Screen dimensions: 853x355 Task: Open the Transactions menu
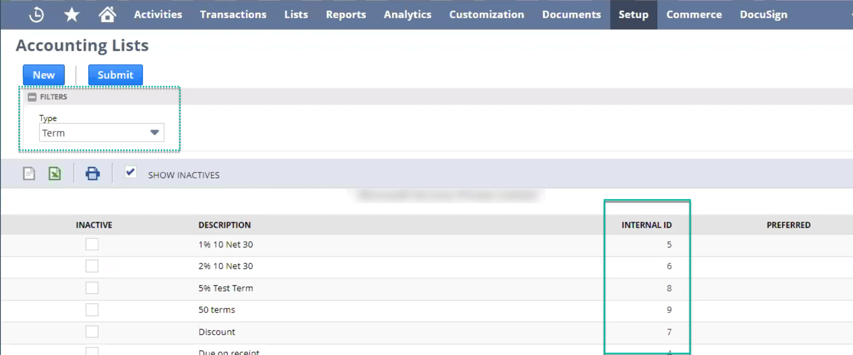point(233,14)
